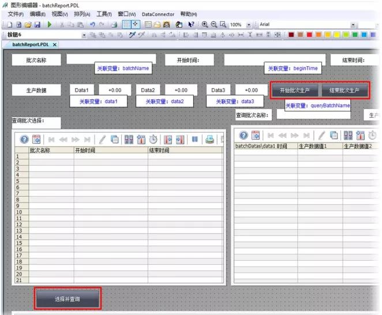Open configuration dialog icon in right table
Image resolution: width=382 pixels, height=315 pixels.
click(x=256, y=135)
